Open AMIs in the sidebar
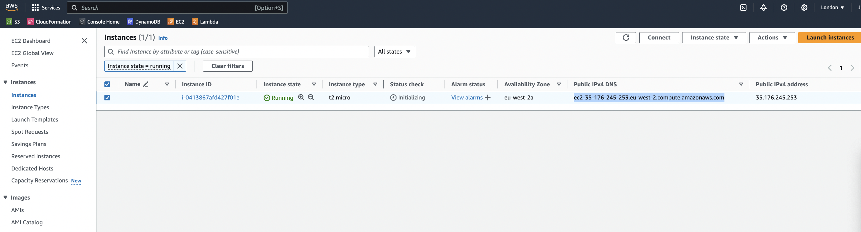 [x=17, y=210]
